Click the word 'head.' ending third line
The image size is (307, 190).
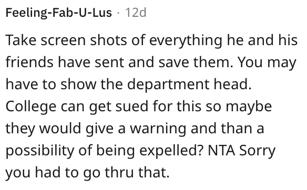click(232, 85)
